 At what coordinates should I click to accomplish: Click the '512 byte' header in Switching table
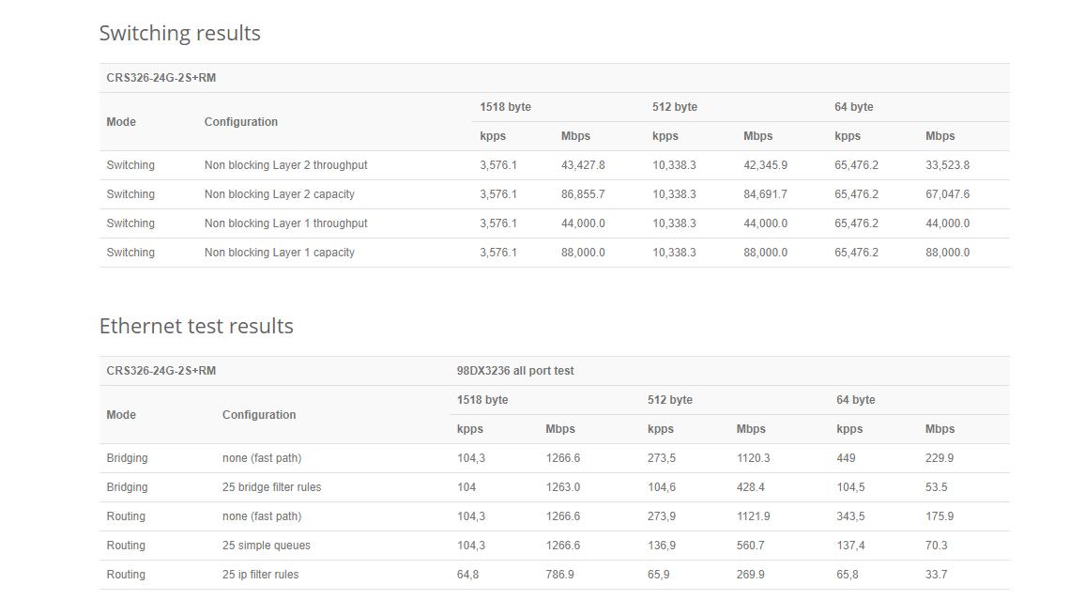click(674, 107)
